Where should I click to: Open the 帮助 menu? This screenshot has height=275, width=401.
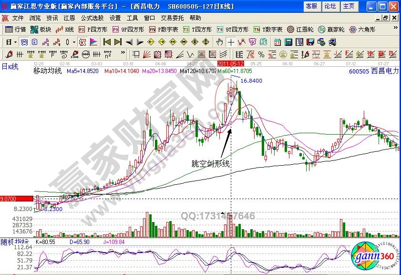click(x=195, y=18)
